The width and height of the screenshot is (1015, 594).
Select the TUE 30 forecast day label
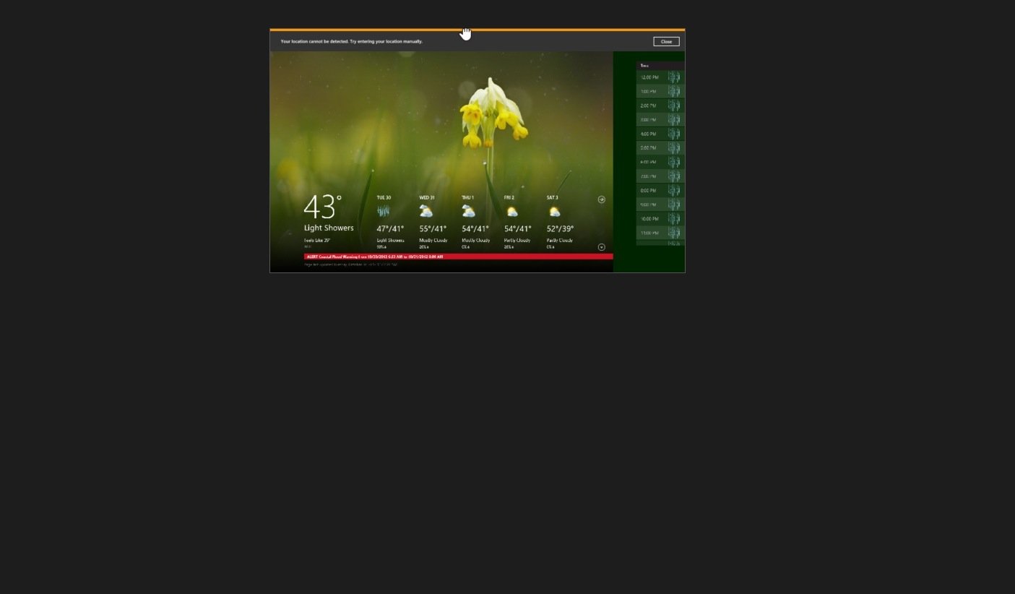coord(384,197)
